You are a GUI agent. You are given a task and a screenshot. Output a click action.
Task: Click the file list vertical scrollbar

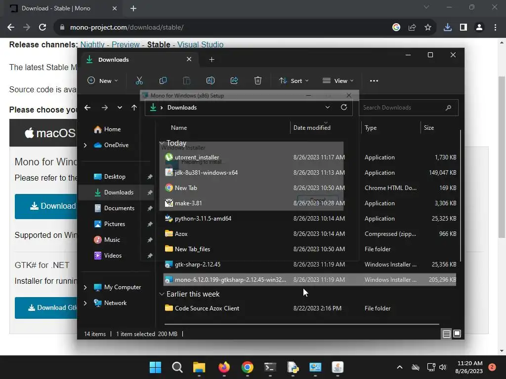(x=460, y=195)
